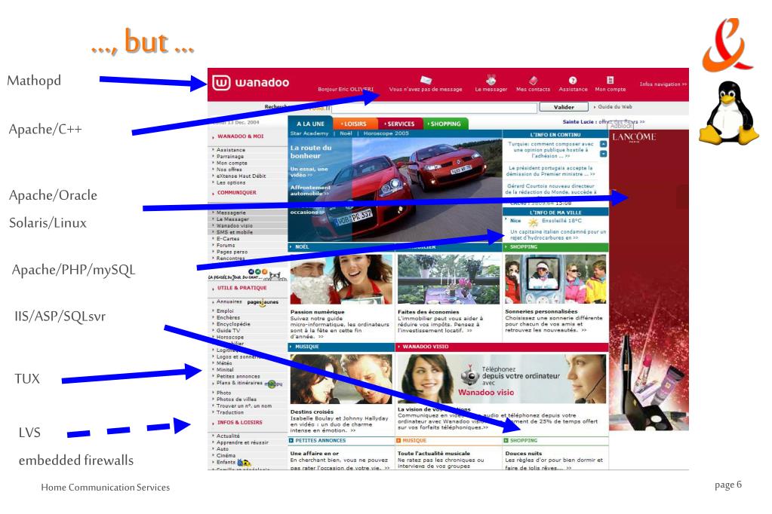Open the Mes contacts icon in header
Image resolution: width=772 pixels, height=514 pixels.
pos(534,80)
